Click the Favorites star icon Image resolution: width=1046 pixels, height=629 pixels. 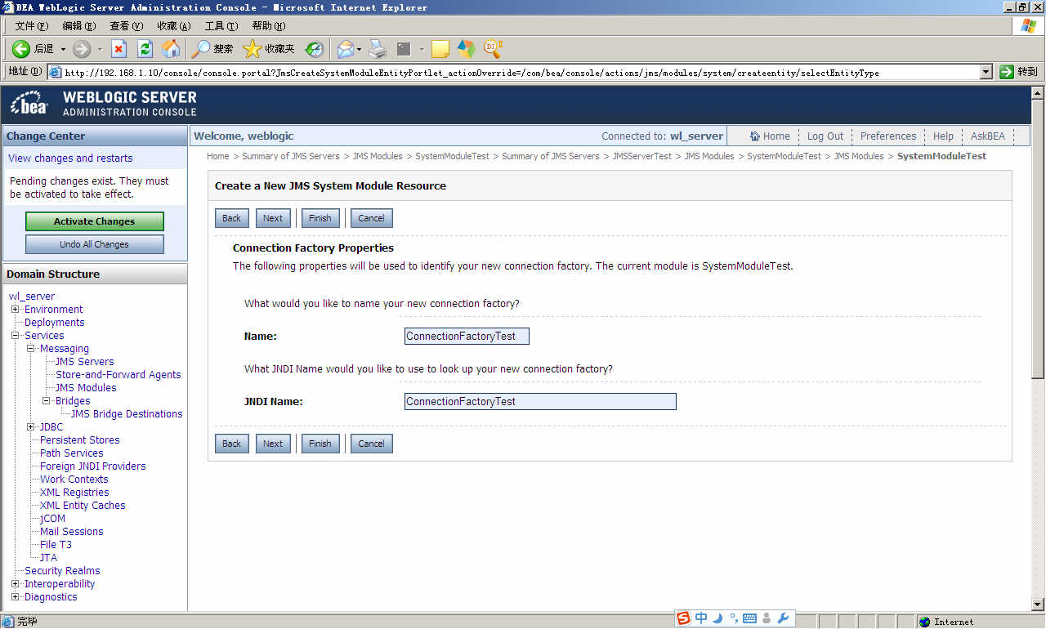[x=253, y=49]
